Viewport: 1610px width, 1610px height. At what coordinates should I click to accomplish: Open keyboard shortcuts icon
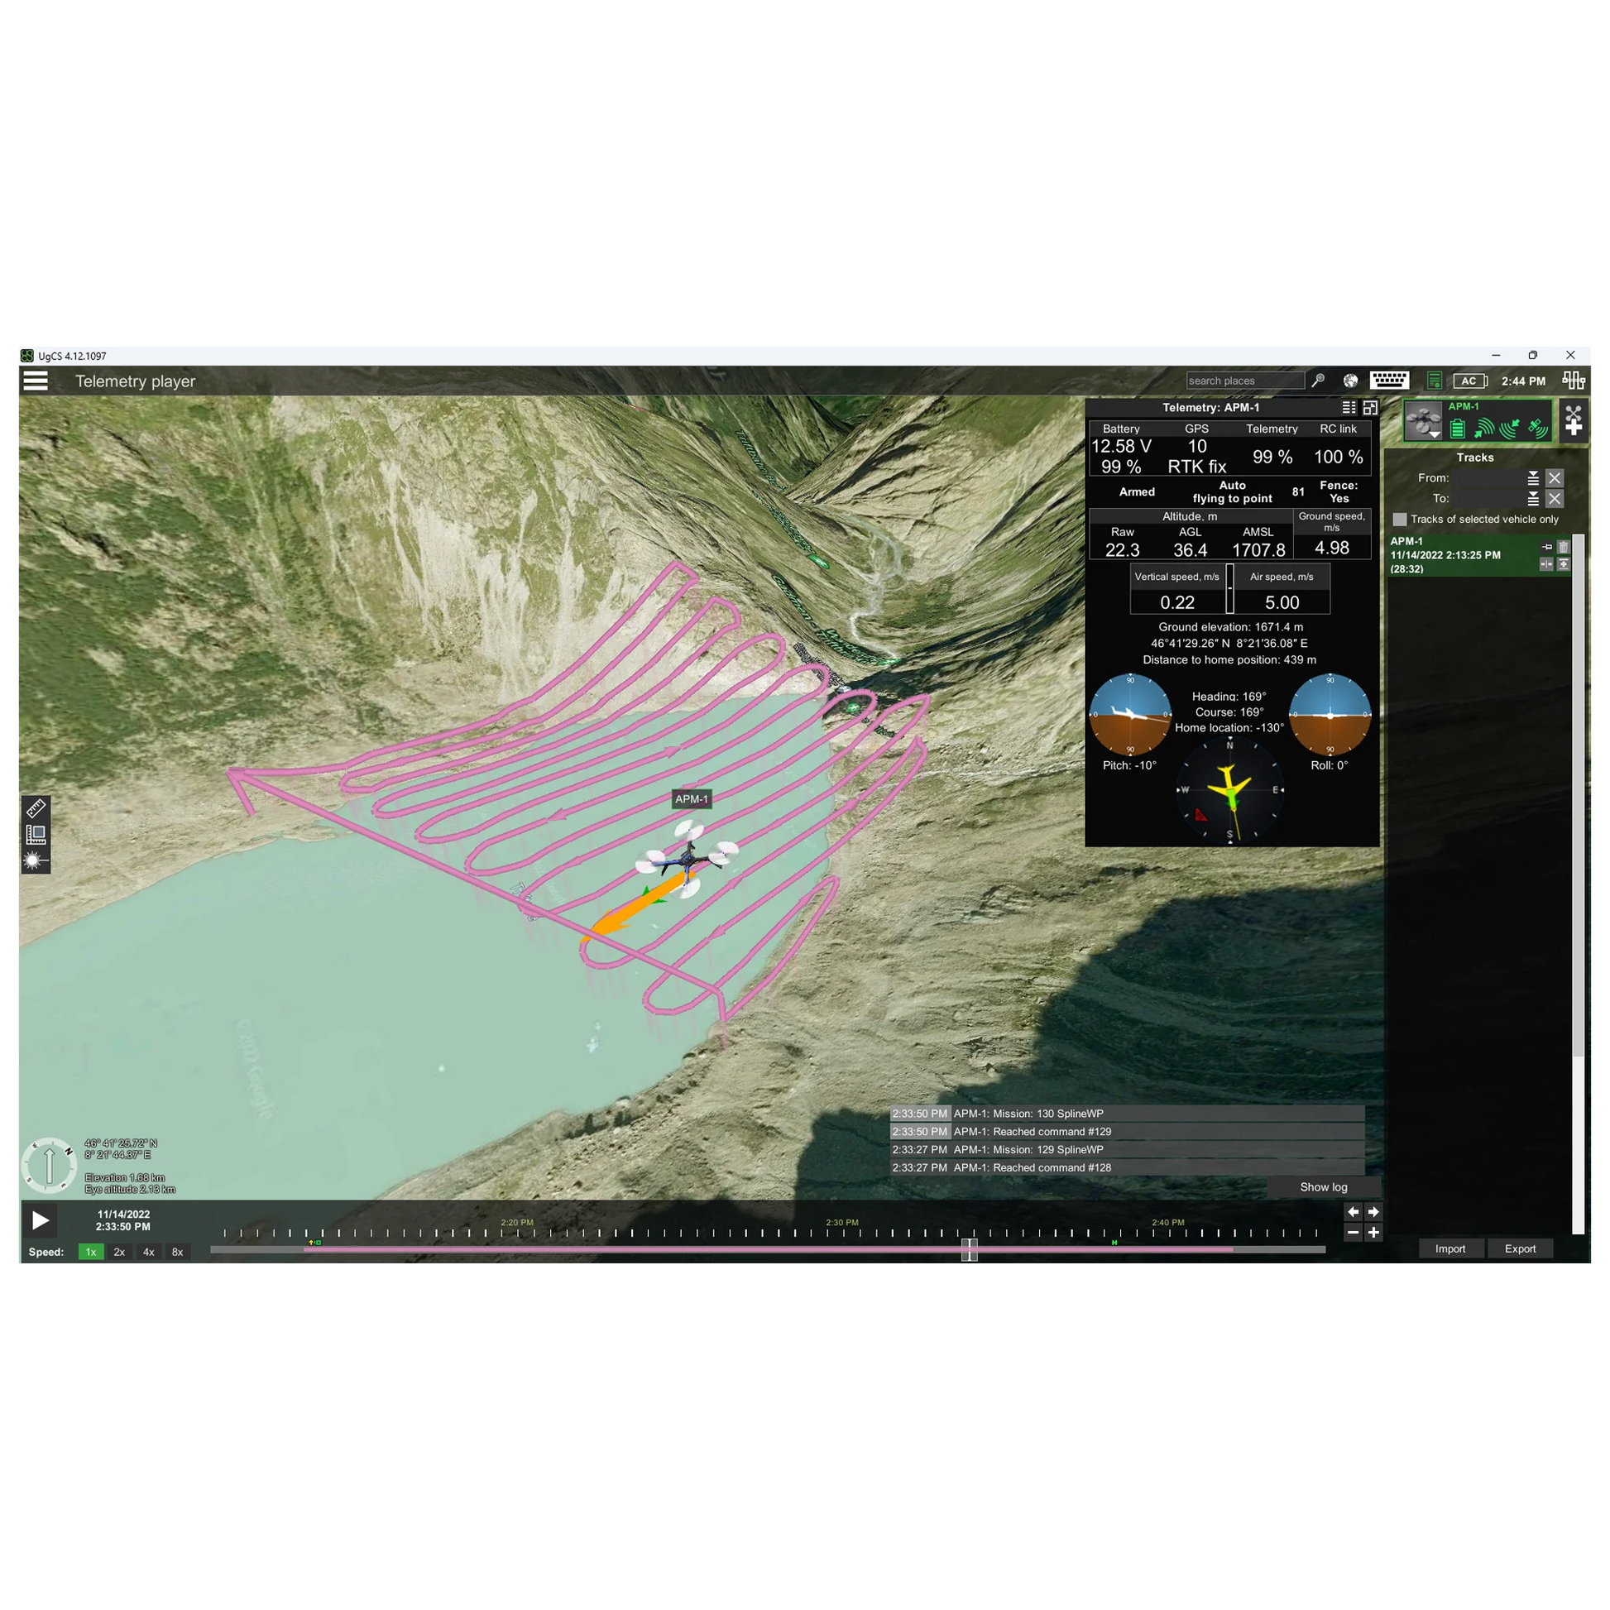click(x=1389, y=381)
